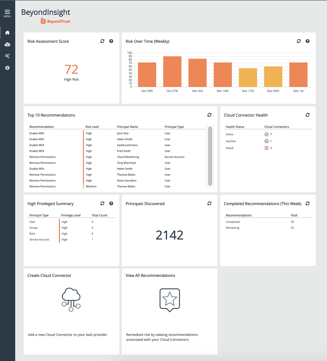This screenshot has height=361, width=327.
Task: Click the Oct 27th bar in chart
Action: pyautogui.click(x=172, y=72)
